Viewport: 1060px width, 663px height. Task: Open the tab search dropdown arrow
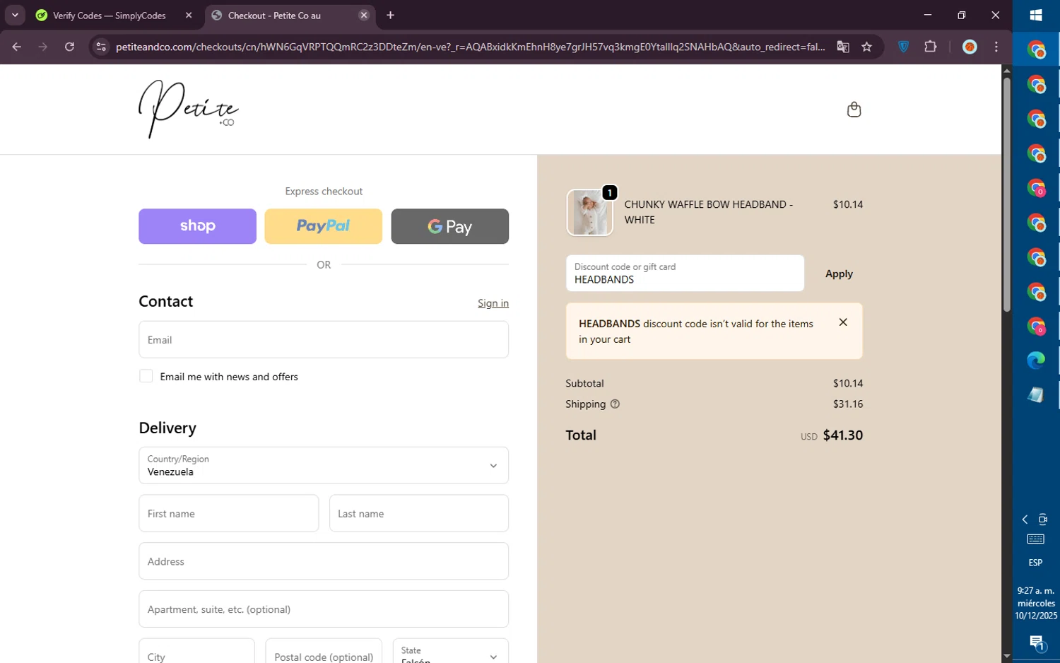15,15
